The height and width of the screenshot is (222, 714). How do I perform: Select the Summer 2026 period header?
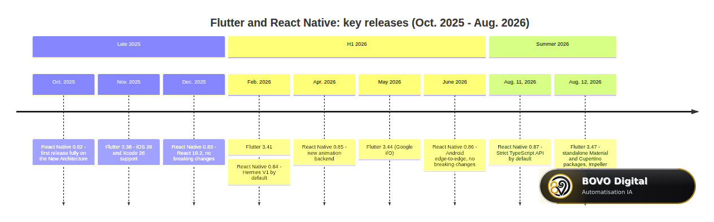point(552,47)
